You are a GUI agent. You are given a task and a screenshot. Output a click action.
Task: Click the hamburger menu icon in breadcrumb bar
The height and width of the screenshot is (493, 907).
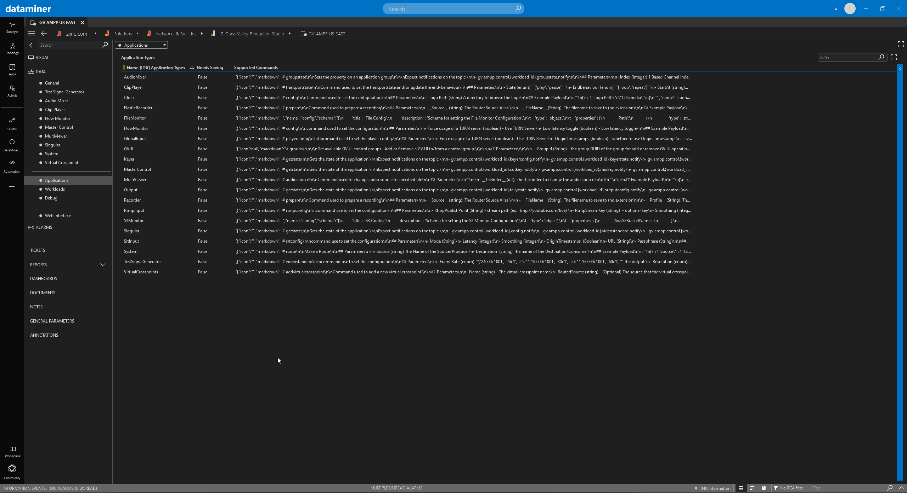tap(31, 34)
